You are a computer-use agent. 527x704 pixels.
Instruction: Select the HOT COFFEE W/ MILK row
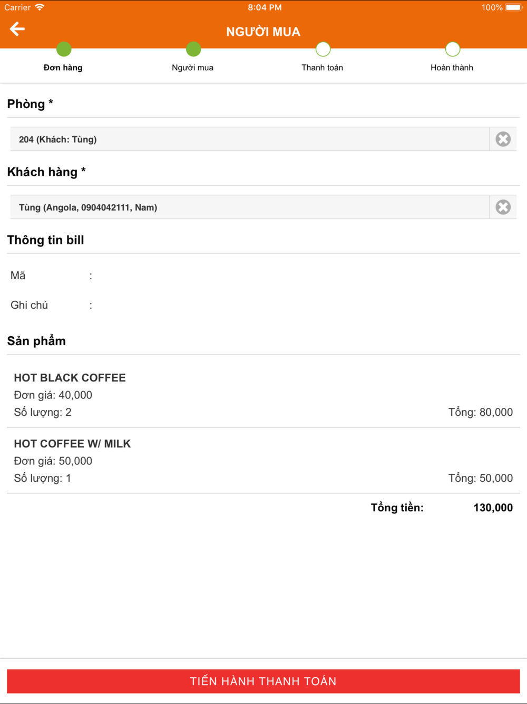(263, 461)
